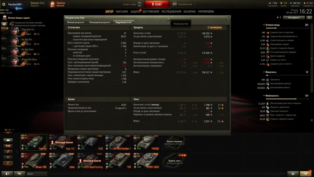314x177 pixels.
Task: Click the vehicle compare scales icon
Action: 309,18
